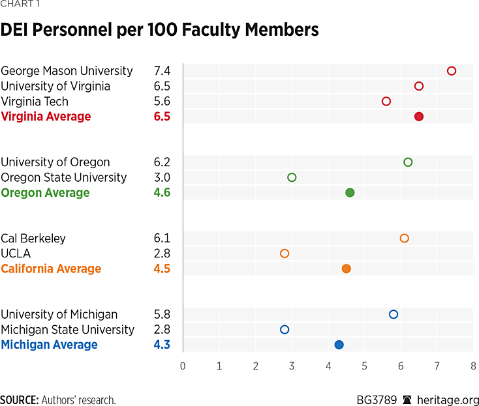The width and height of the screenshot is (479, 406).
Task: Select University of Michigan's hollow blue marker
Action: point(394,314)
